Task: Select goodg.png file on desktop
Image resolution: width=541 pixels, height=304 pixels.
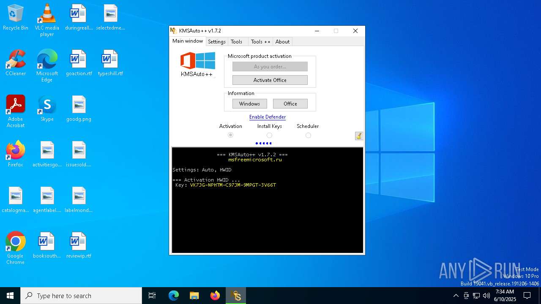Action: [79, 109]
